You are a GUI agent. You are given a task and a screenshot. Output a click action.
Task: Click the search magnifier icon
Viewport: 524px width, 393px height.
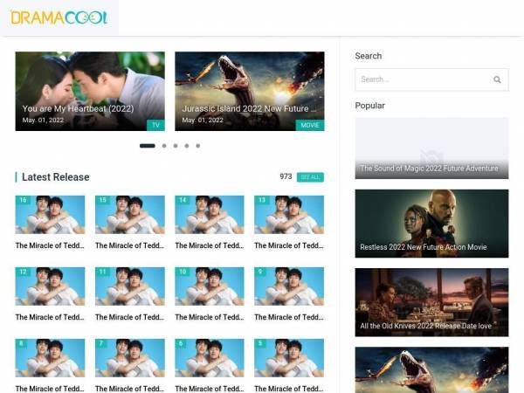pos(497,79)
